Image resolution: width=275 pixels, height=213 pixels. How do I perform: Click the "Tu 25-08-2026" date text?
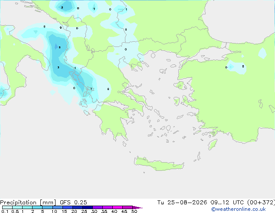coord(182,203)
